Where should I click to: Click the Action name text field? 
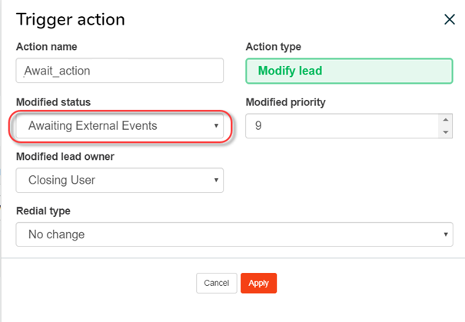point(119,71)
